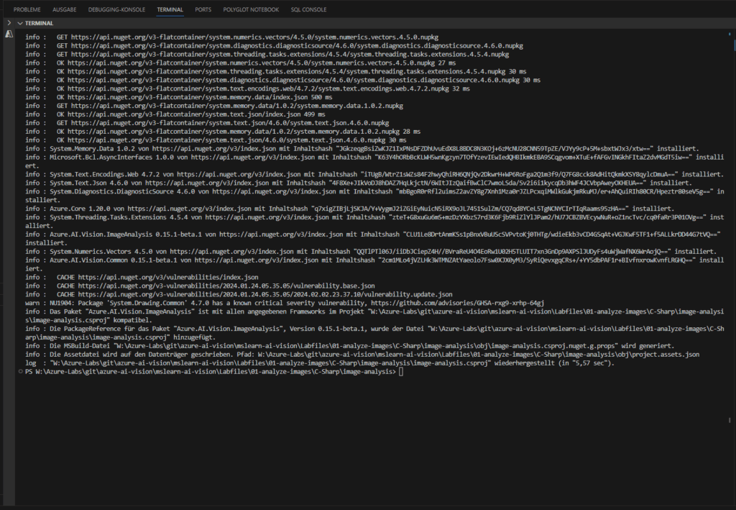736x510 pixels.
Task: Open the system.memory.data/index.json URL
Action: tap(188, 97)
